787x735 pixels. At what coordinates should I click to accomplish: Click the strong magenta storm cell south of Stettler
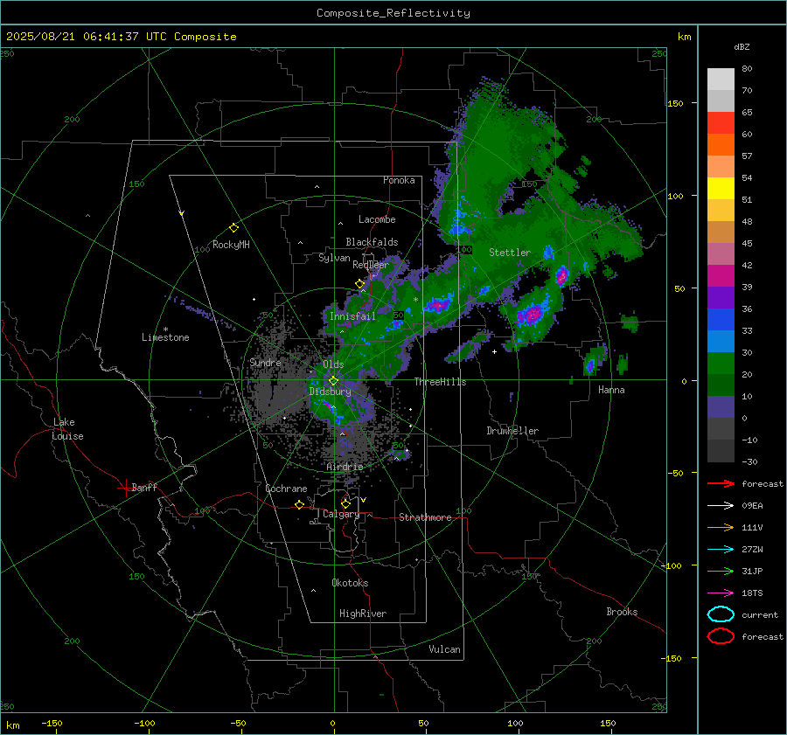[531, 315]
